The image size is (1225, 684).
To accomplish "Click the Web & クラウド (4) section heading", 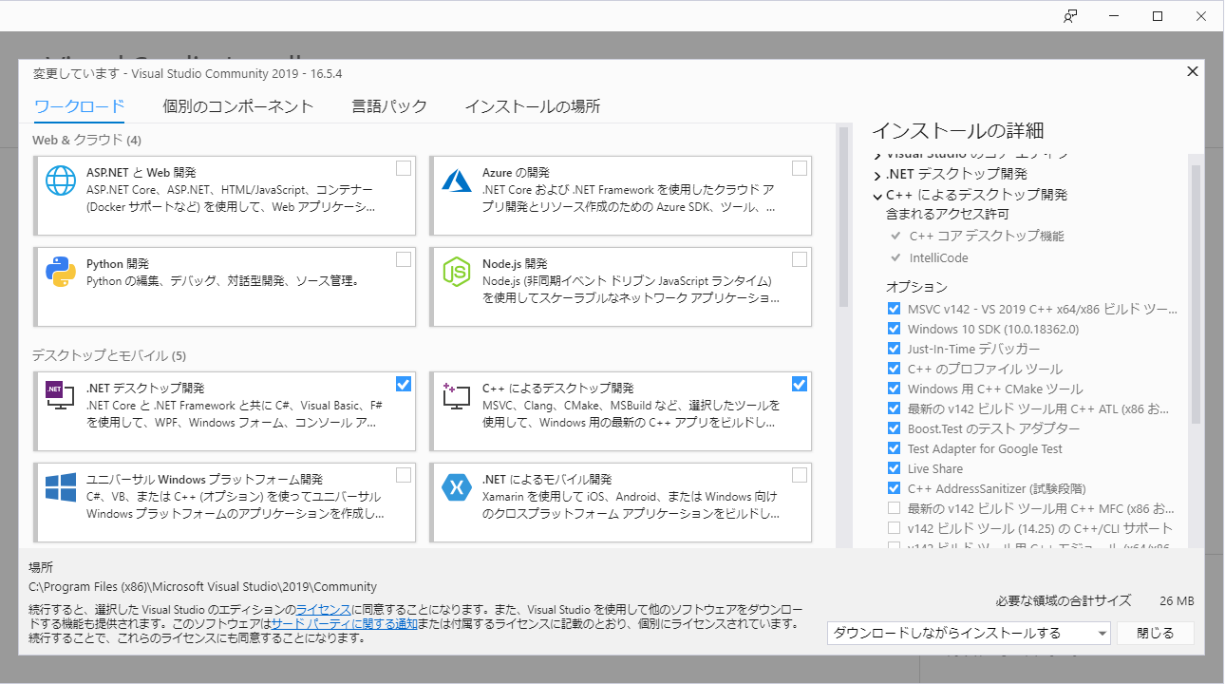I will [86, 140].
